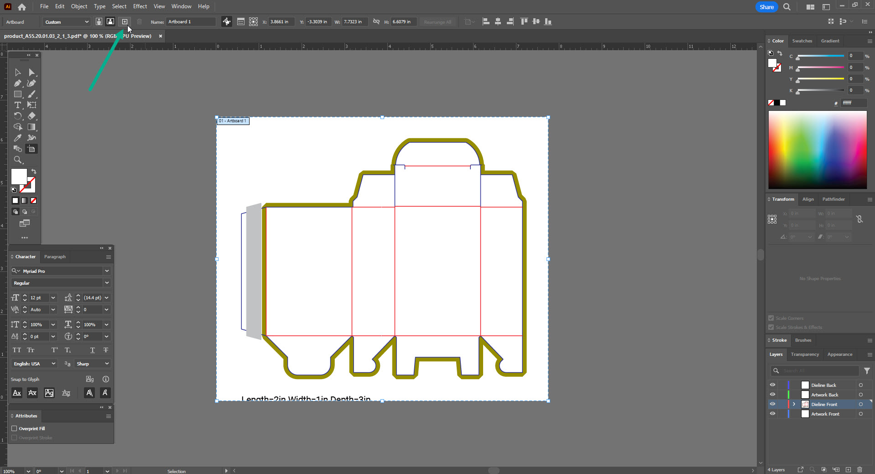
Task: Open the Object menu
Action: pos(79,6)
